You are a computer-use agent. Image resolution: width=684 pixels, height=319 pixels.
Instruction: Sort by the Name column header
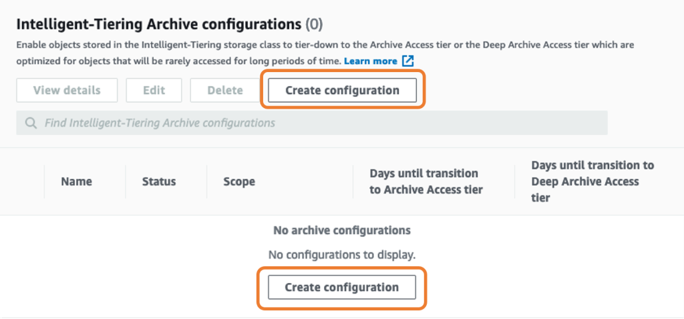point(76,182)
